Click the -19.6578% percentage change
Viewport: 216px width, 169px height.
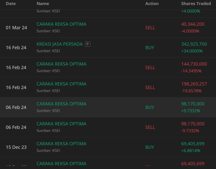pyautogui.click(x=191, y=91)
